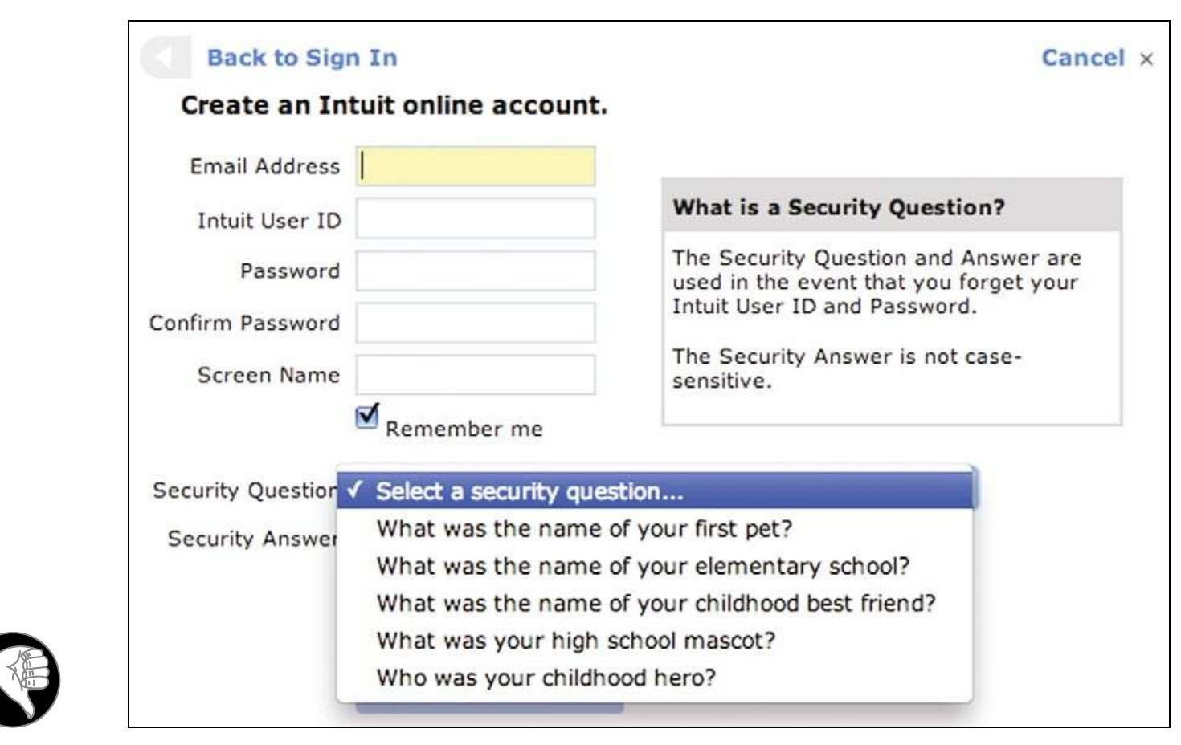This screenshot has height=745, width=1181.
Task: Toggle the Remember me checkbox
Action: coord(367,416)
